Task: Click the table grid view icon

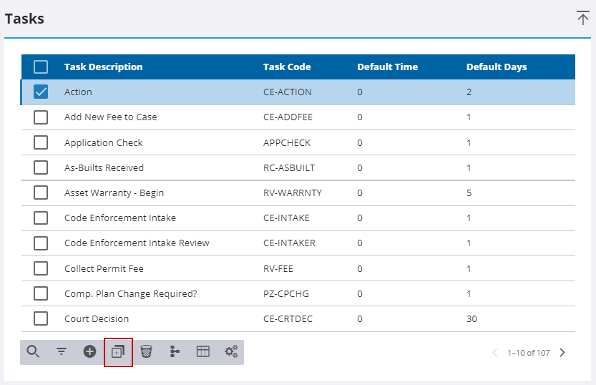Action: [x=203, y=351]
